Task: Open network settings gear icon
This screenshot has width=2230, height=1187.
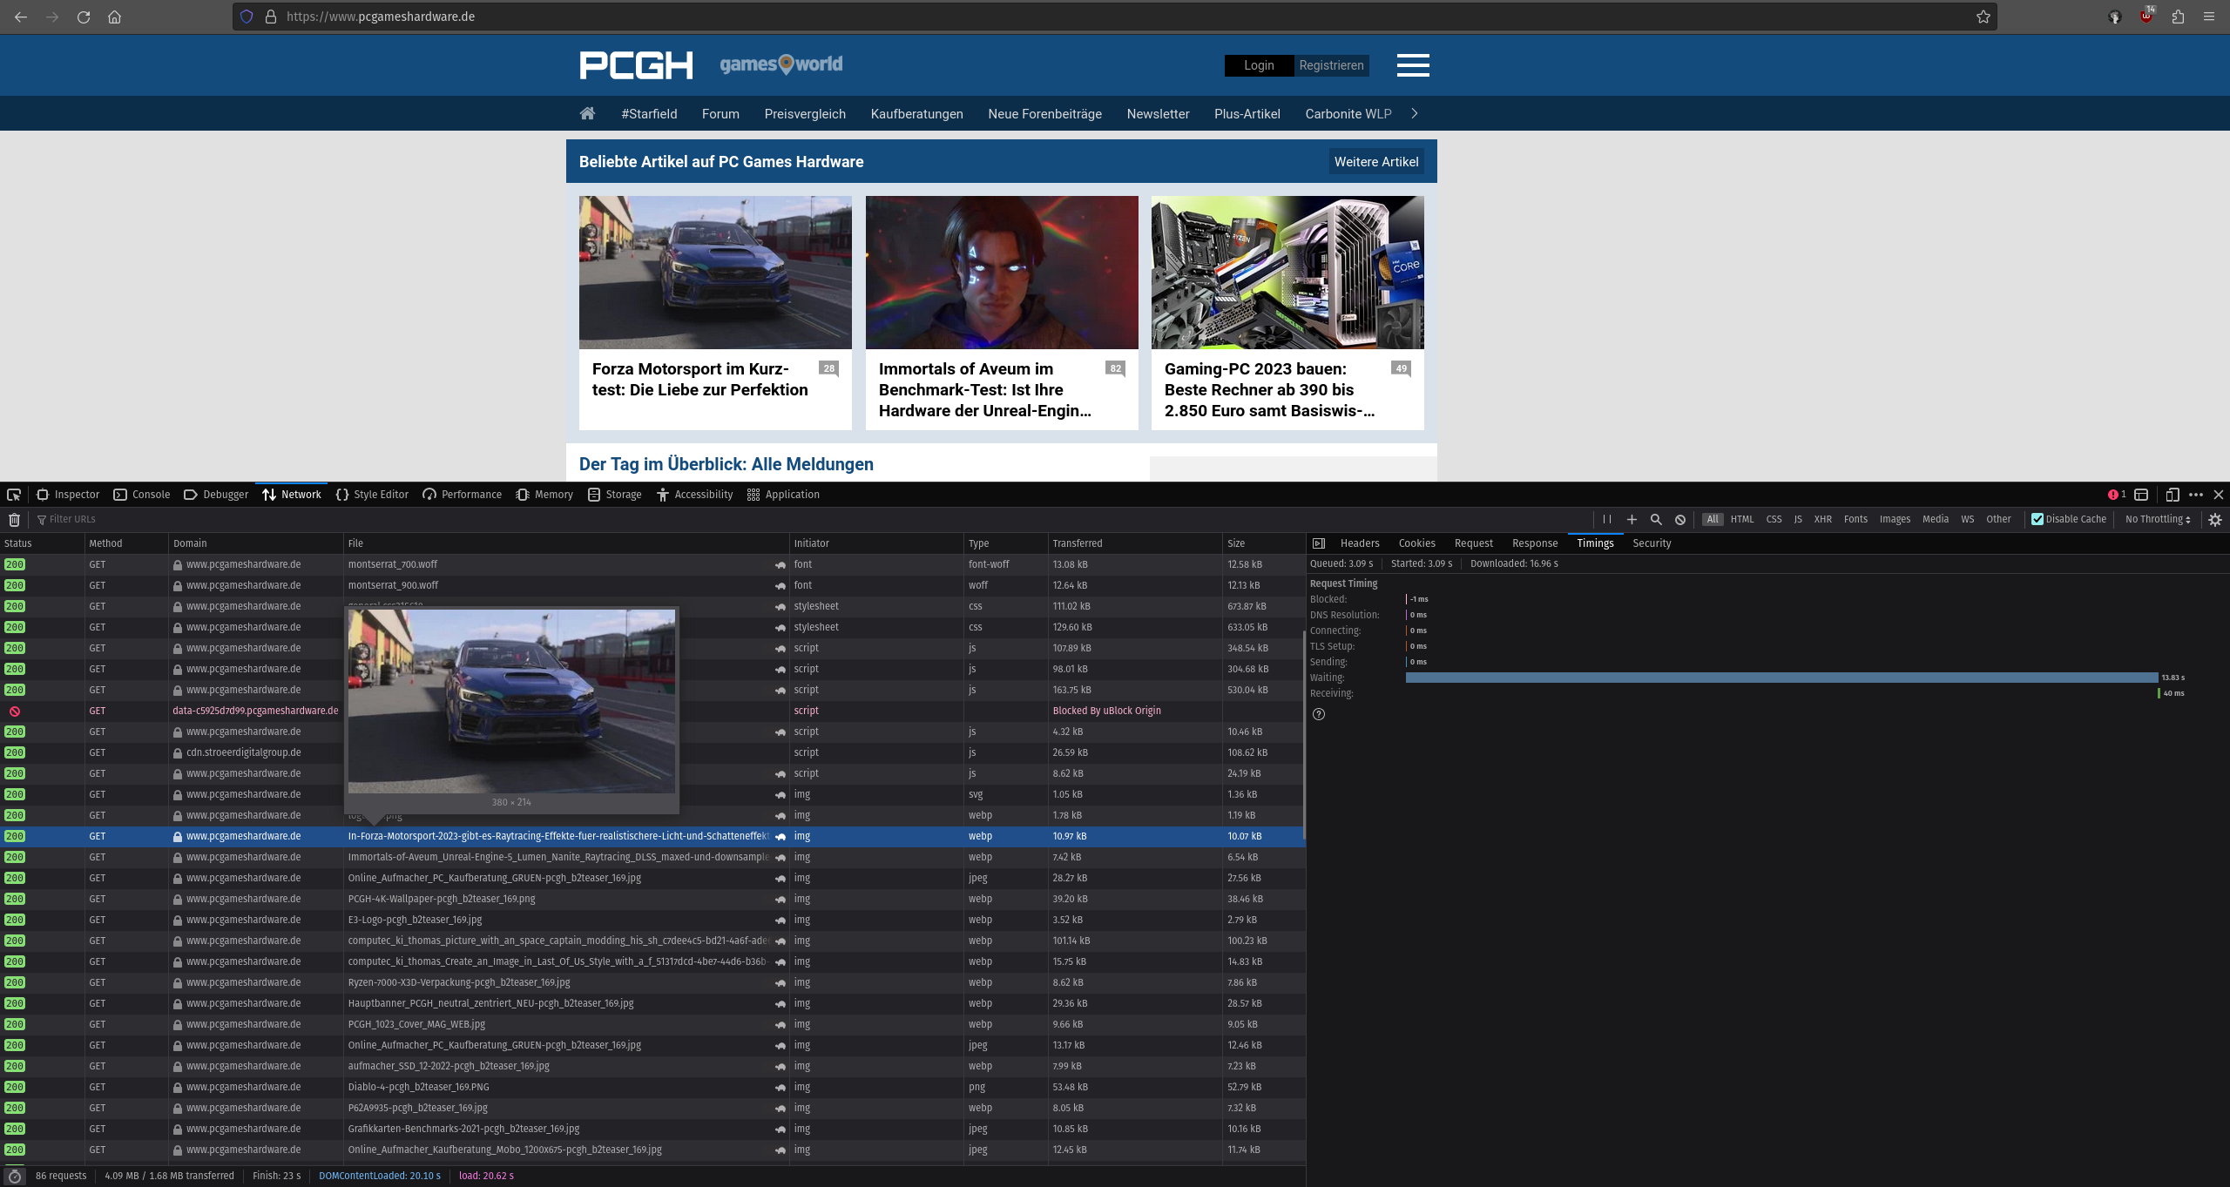Action: coord(2215,519)
